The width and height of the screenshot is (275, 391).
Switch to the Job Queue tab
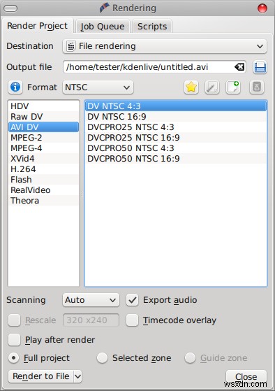coord(103,27)
